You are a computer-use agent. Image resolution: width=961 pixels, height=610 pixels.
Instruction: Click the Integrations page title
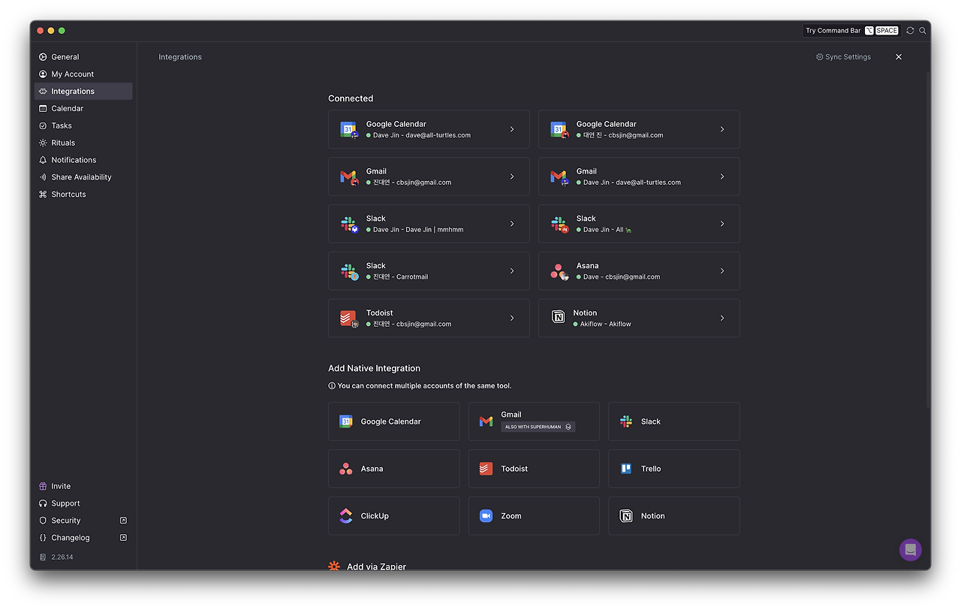[x=180, y=57]
